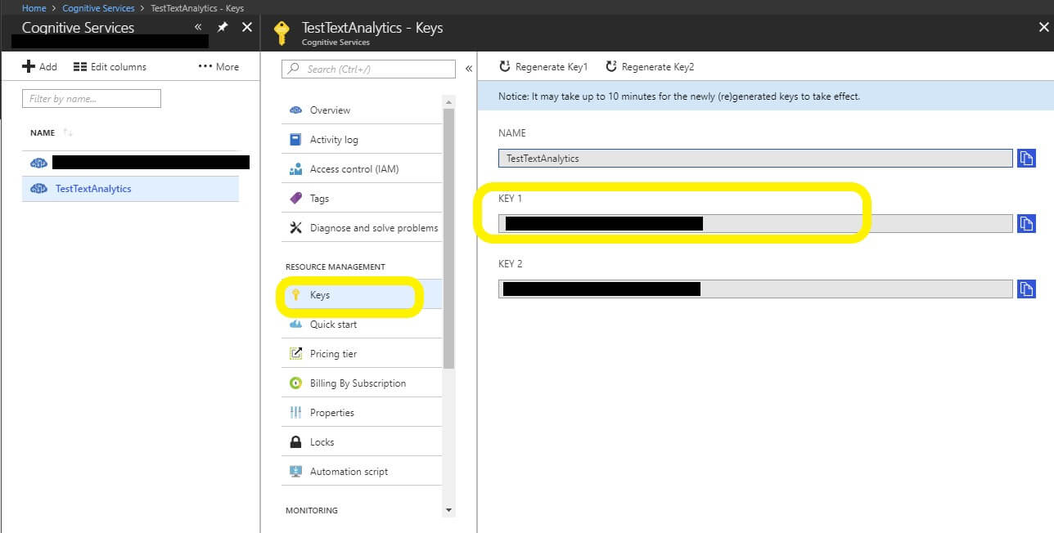Go to Access control (IAM)
This screenshot has width=1054, height=533.
[362, 169]
